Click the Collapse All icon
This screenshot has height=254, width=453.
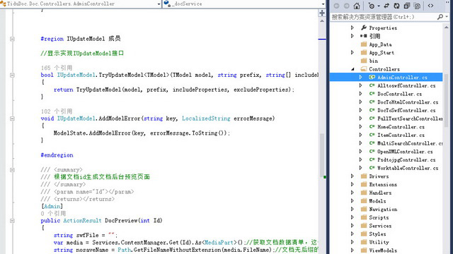[x=407, y=6]
